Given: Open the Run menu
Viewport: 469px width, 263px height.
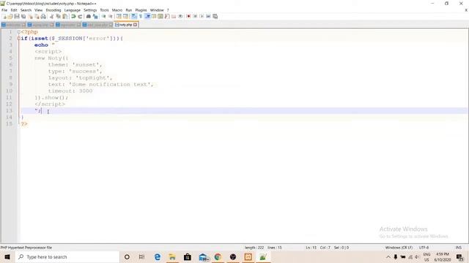Looking at the screenshot, I should click(129, 10).
